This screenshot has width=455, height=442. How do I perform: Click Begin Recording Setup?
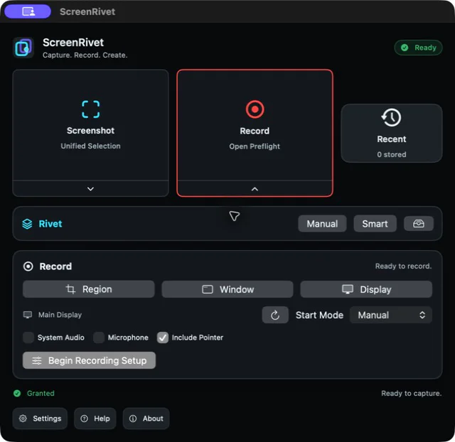pos(89,360)
